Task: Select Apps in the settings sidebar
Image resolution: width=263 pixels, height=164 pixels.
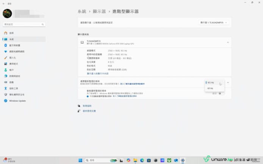Action: click(14, 64)
